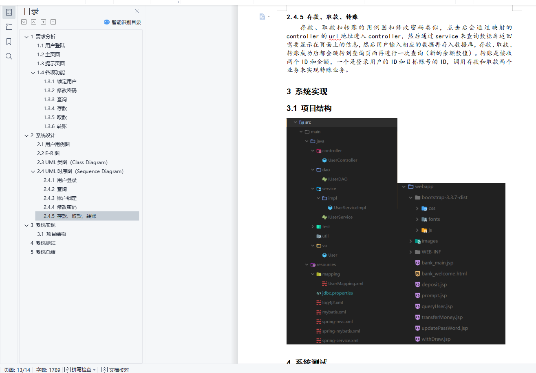Click document heading 2.4.5 存款、取款、转账
Viewport: 536px width, 373px height.
[322, 17]
